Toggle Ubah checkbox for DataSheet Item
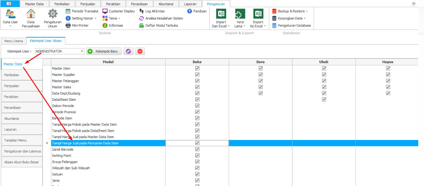 324,100
